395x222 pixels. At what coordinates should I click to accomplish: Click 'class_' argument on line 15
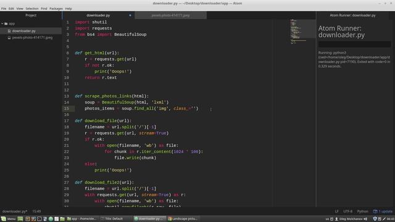(181, 109)
